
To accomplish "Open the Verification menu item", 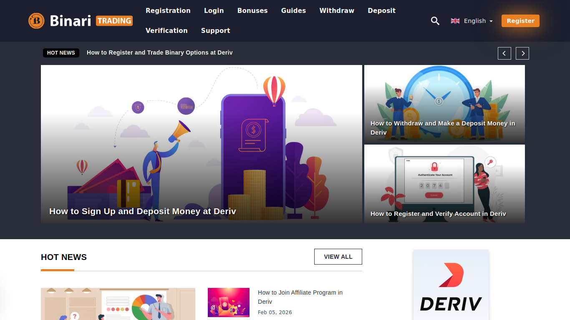I will click(166, 31).
